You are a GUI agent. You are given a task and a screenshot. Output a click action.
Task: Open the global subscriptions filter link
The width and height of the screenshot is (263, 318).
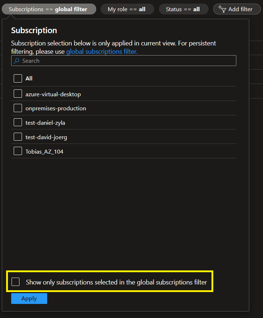[x=102, y=52]
